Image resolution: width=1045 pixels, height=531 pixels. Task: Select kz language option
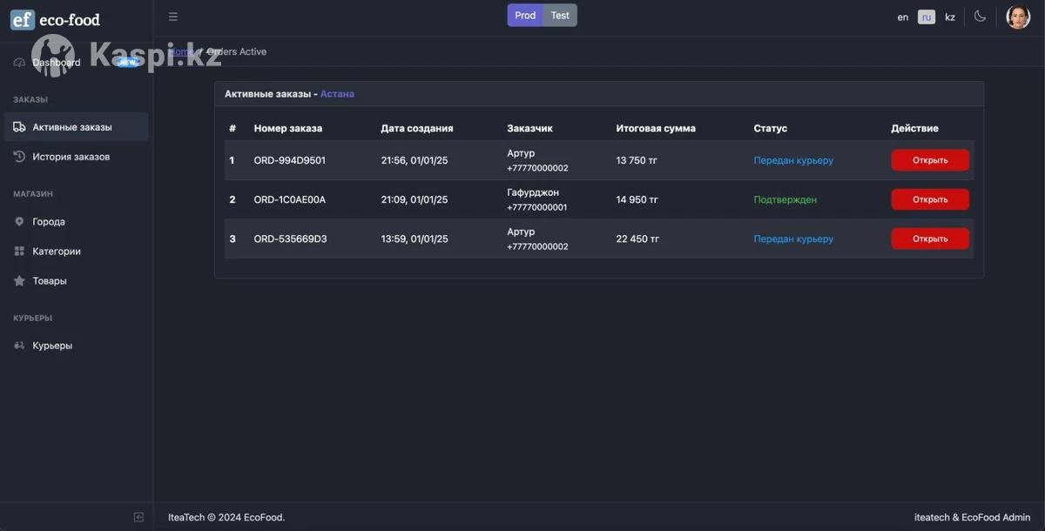coord(950,17)
